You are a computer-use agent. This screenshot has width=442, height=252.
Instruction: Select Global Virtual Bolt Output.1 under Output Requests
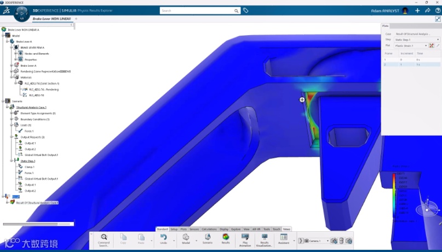click(x=41, y=154)
